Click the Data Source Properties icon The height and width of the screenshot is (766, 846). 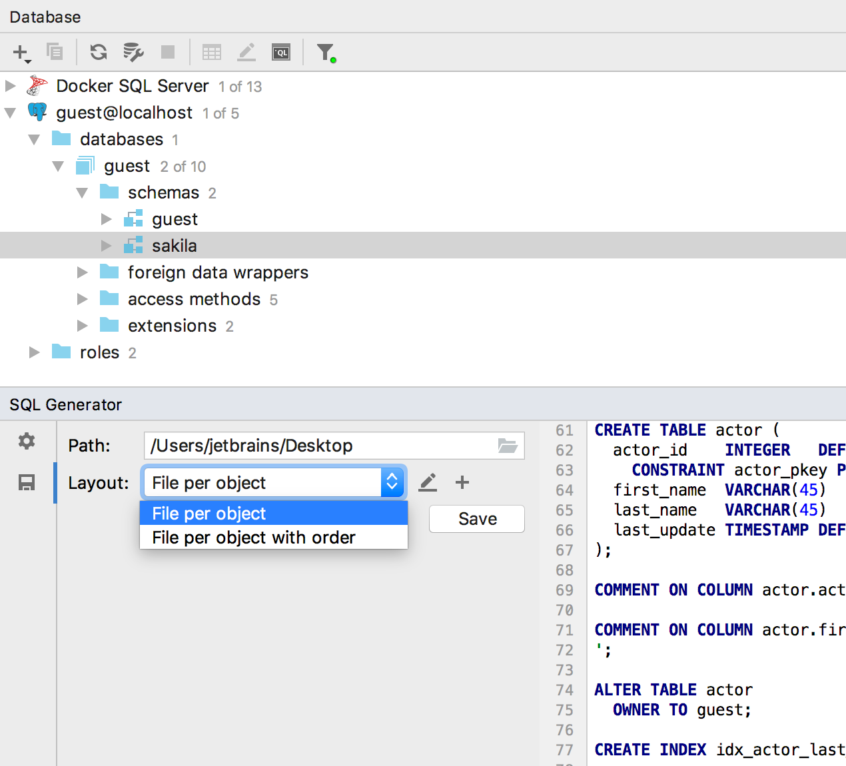pos(133,52)
